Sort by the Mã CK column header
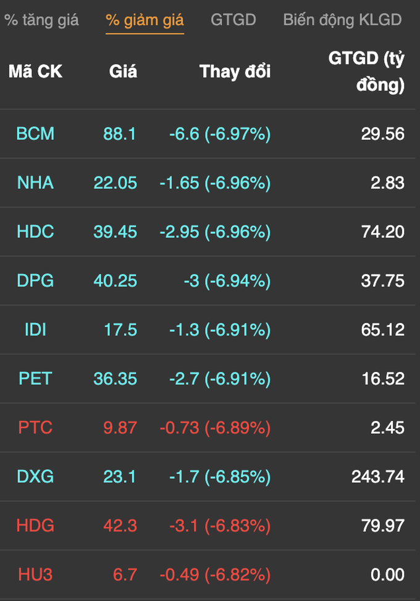Viewport: 420px width, 601px height. (x=35, y=71)
